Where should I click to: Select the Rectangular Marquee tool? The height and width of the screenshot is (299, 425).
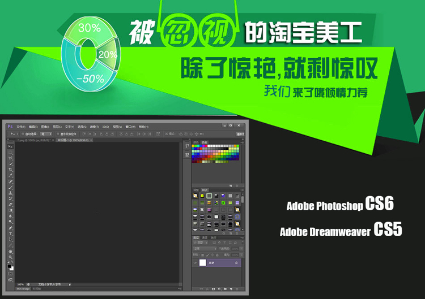[10, 153]
